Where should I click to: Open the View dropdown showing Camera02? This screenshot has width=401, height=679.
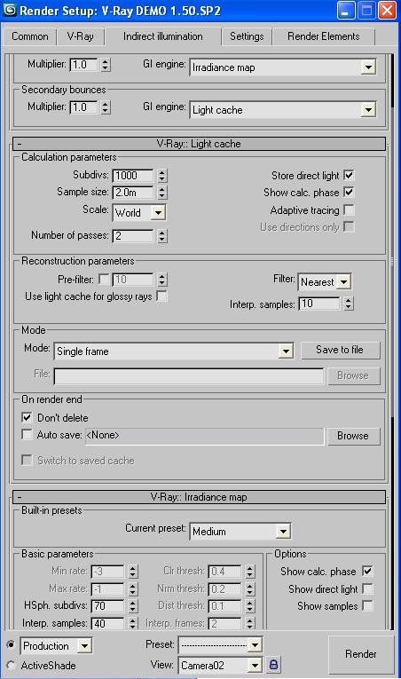[x=220, y=665]
